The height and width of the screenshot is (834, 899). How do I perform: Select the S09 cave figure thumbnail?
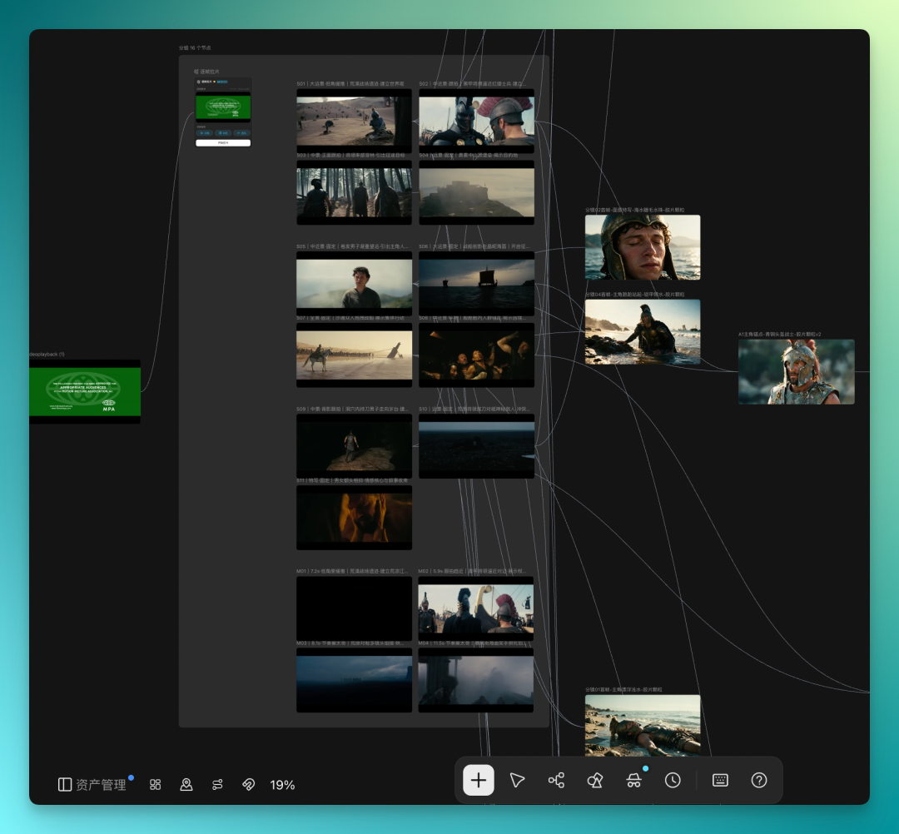pyautogui.click(x=354, y=446)
